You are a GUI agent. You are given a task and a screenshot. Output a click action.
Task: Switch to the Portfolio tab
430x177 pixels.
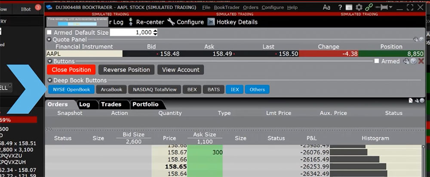tap(146, 104)
